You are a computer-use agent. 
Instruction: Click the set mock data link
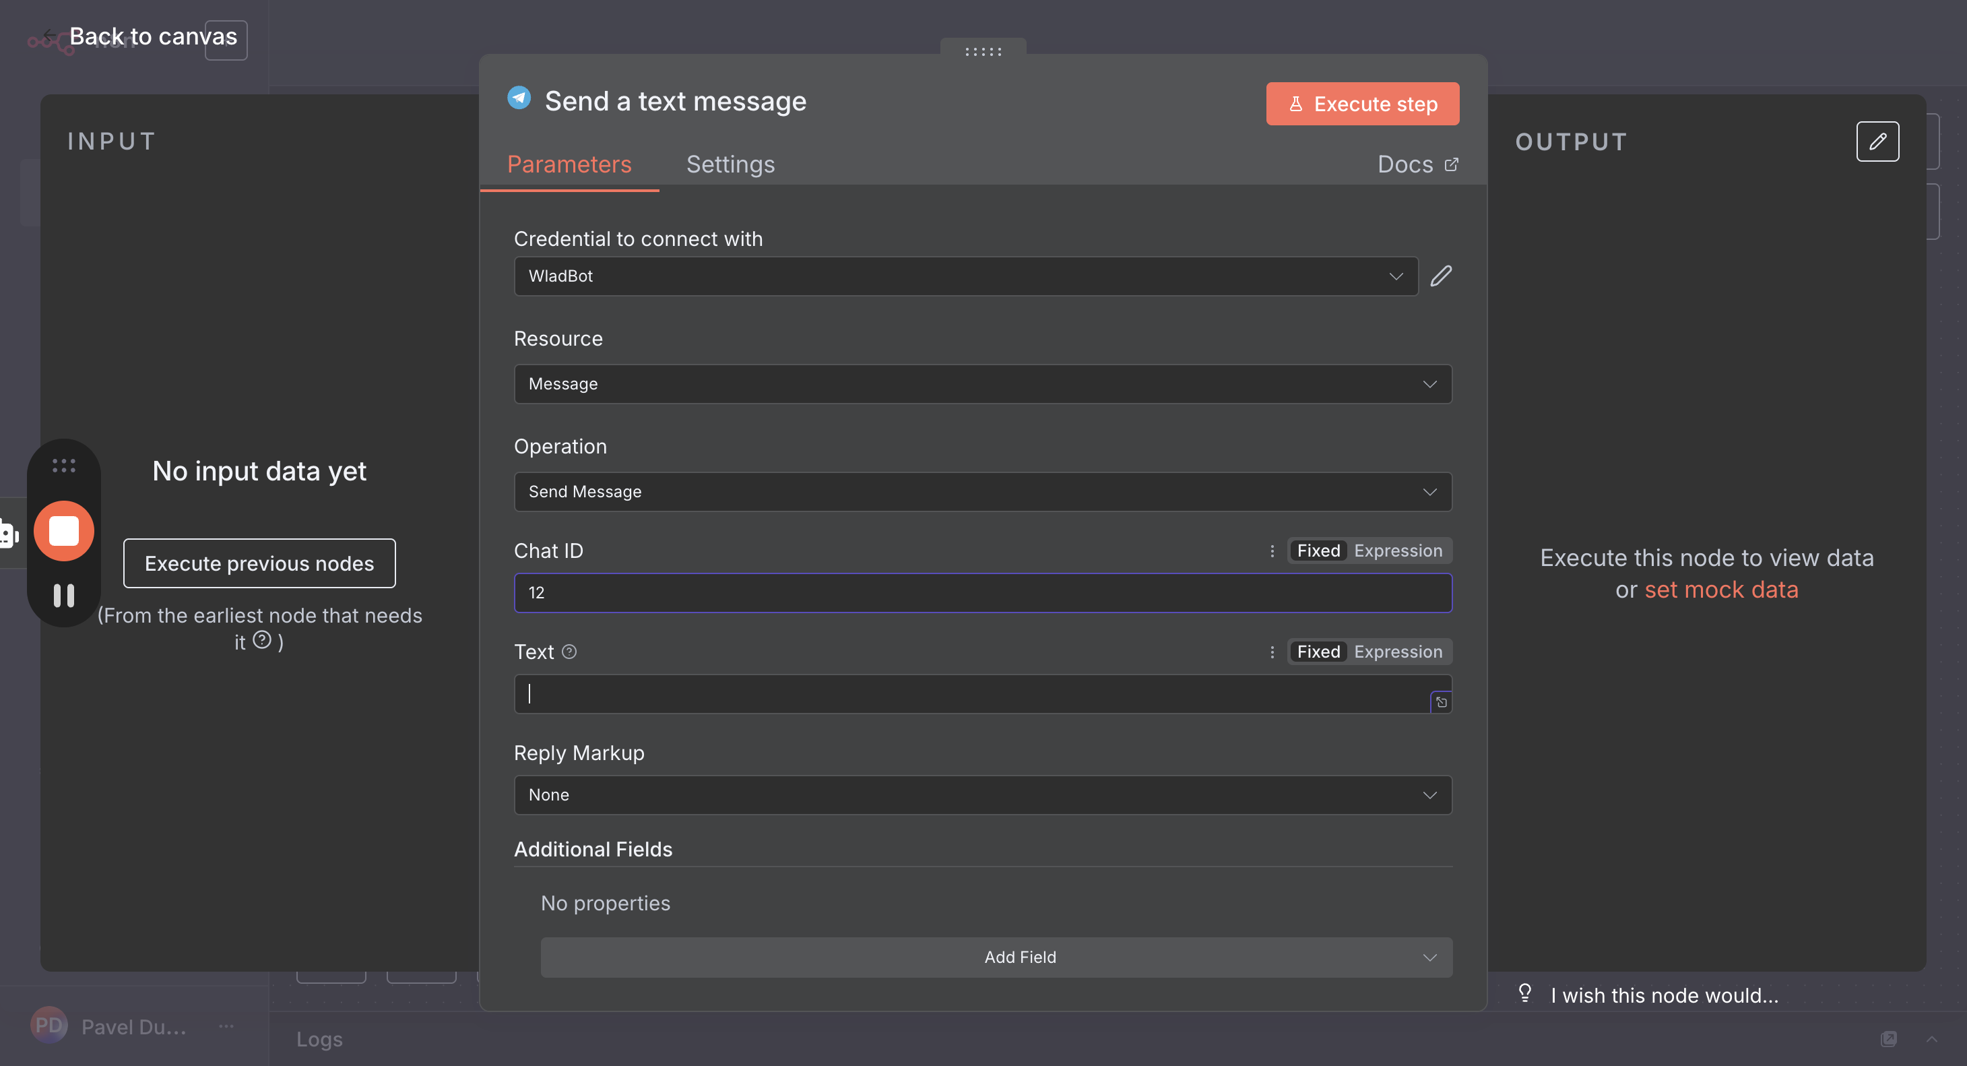[x=1721, y=590]
